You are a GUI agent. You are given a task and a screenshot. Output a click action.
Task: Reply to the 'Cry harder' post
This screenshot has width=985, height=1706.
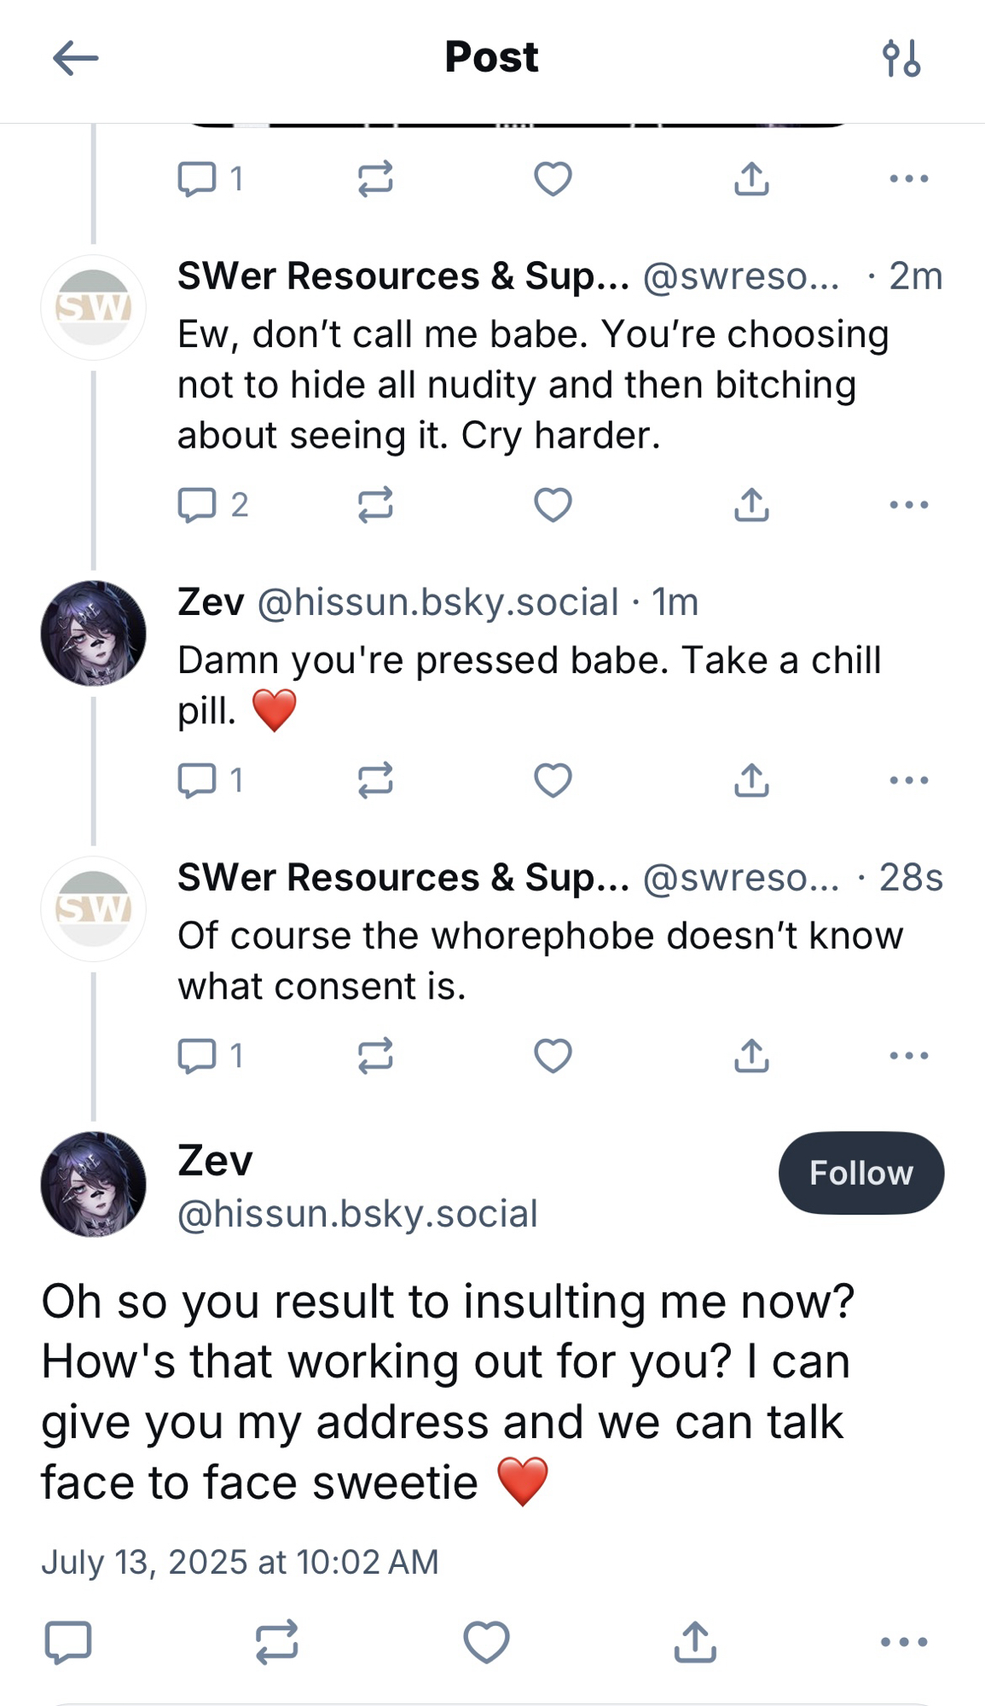point(197,505)
